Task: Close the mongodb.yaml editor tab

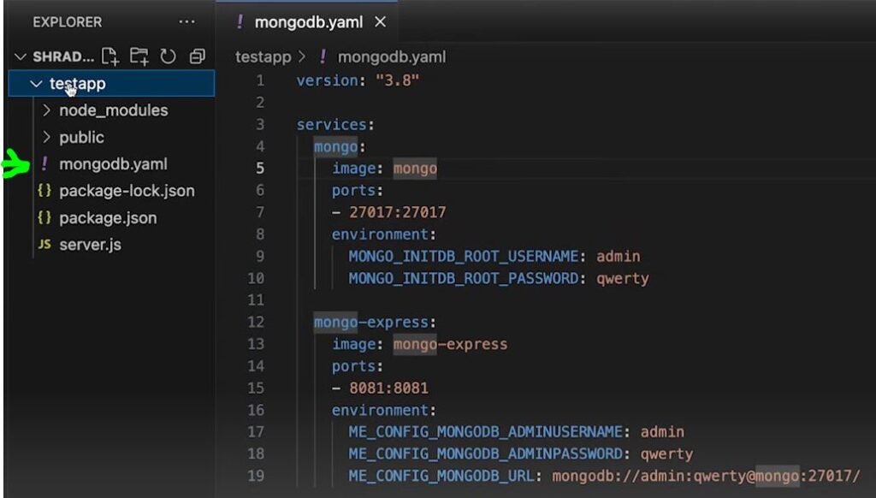Action: (x=380, y=22)
